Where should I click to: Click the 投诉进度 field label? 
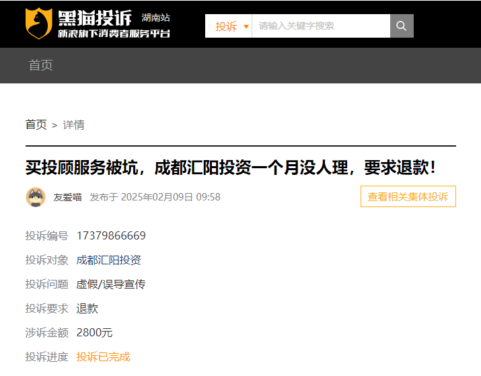46,357
